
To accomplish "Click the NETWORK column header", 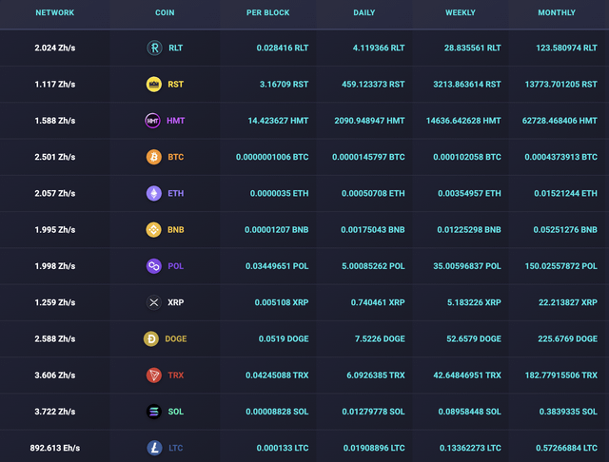I will click(x=54, y=13).
